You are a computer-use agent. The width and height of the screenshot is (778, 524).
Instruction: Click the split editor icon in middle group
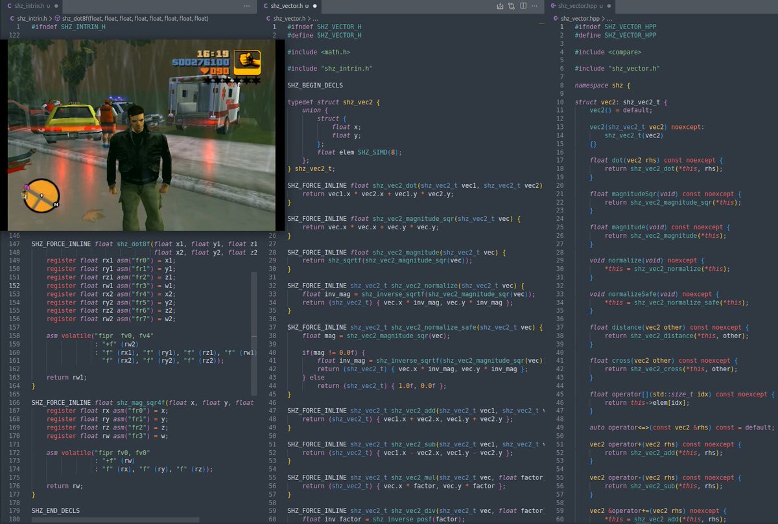523,6
